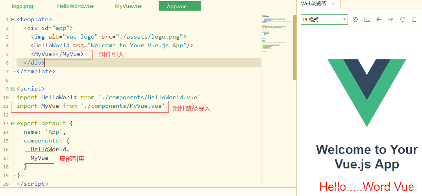Go forward in the Web browser panel
The width and height of the screenshot is (422, 196).
coord(391,19)
